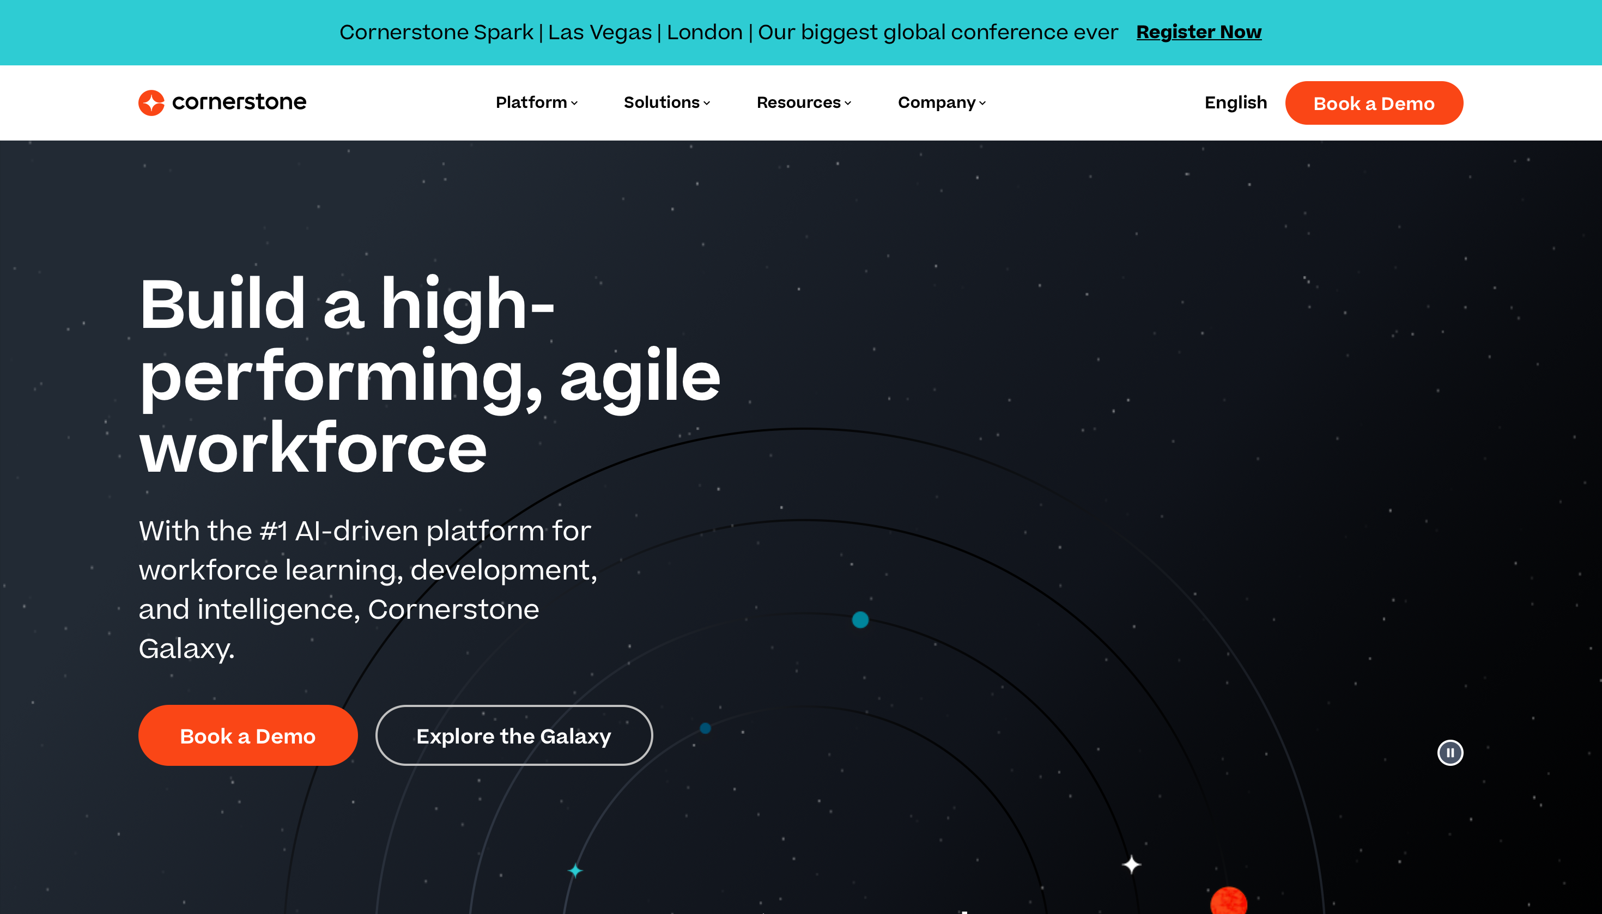The width and height of the screenshot is (1602, 914).
Task: Click Book a Demo hero button
Action: coord(247,735)
